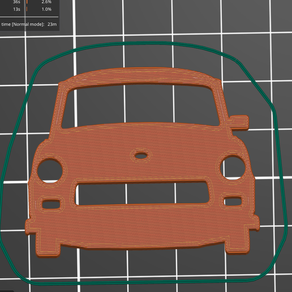Click the 23m estimated print time value
Image resolution: width=292 pixels, height=292 pixels.
tap(52, 24)
